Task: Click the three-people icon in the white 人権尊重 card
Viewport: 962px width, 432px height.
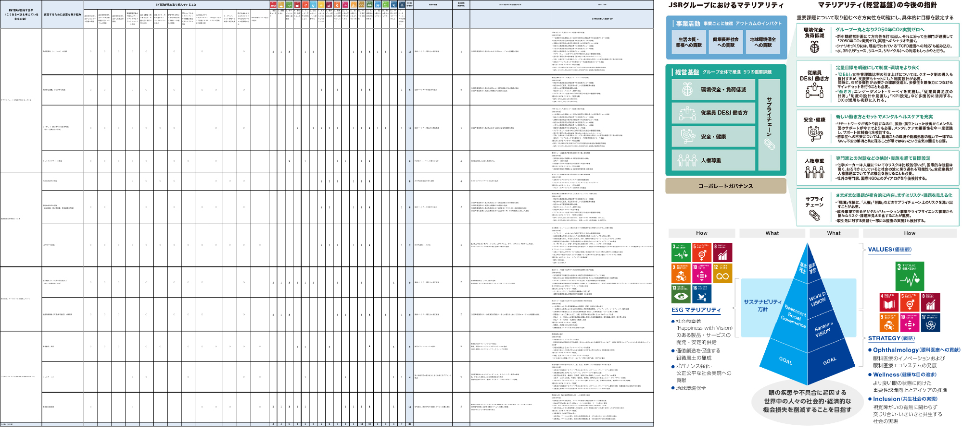Action: (x=814, y=172)
